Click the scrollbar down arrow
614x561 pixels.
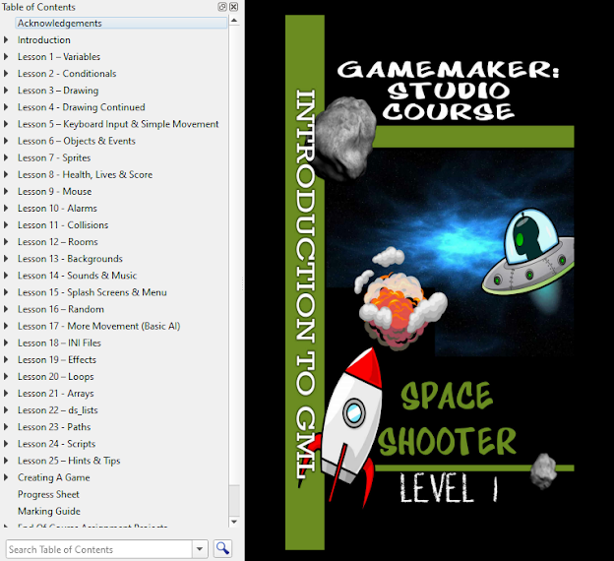click(234, 522)
